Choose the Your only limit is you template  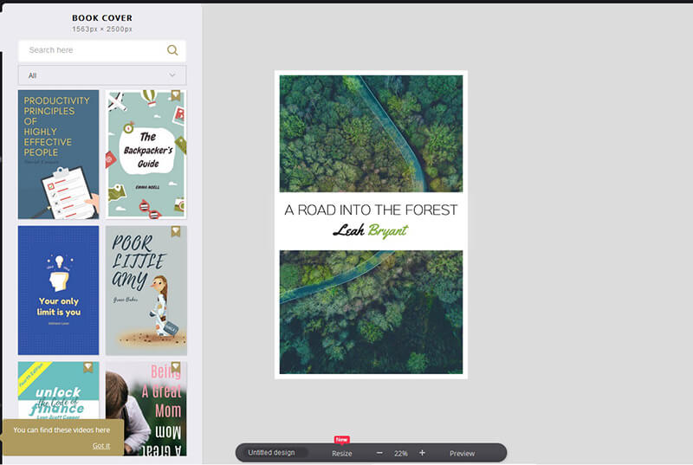(x=58, y=290)
